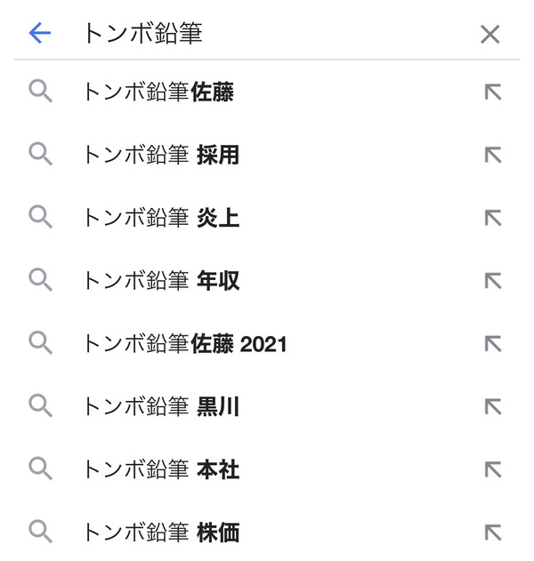Select suggestion トンボ鉛筆佐藤
The image size is (534, 561).
[267, 92]
